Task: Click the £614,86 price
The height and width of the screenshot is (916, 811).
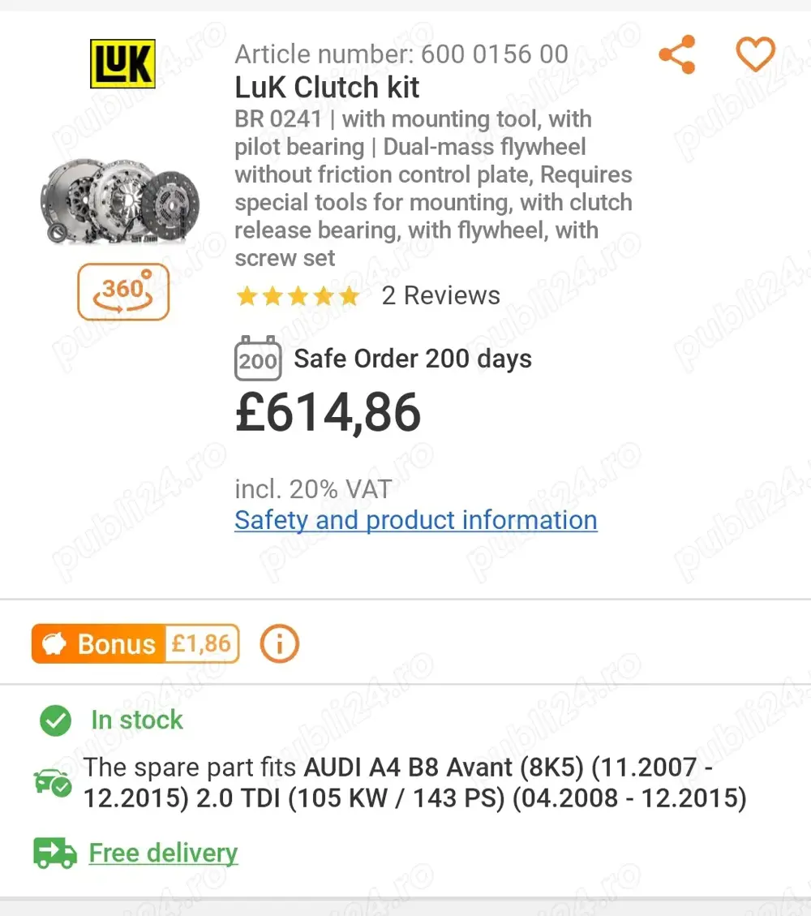Action: tap(328, 413)
